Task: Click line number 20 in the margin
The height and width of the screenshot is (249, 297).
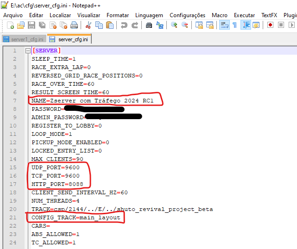Action: point(13,209)
